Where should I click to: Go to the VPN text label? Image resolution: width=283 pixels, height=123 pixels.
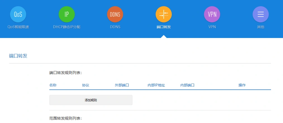(212, 27)
